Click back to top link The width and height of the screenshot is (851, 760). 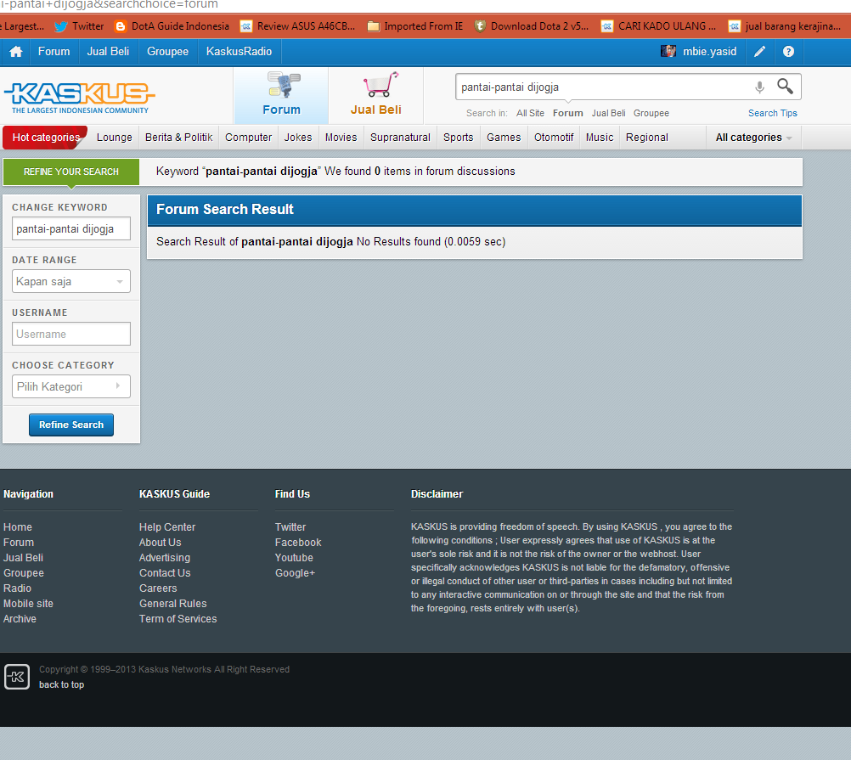point(61,684)
